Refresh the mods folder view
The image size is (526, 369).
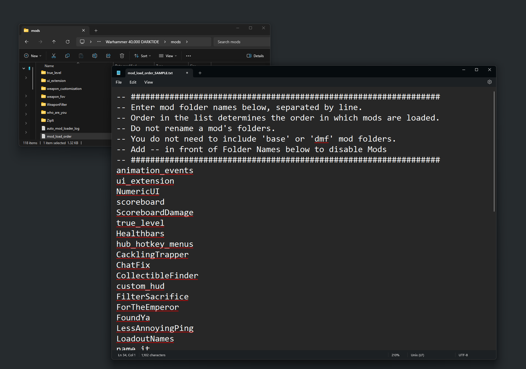tap(68, 42)
